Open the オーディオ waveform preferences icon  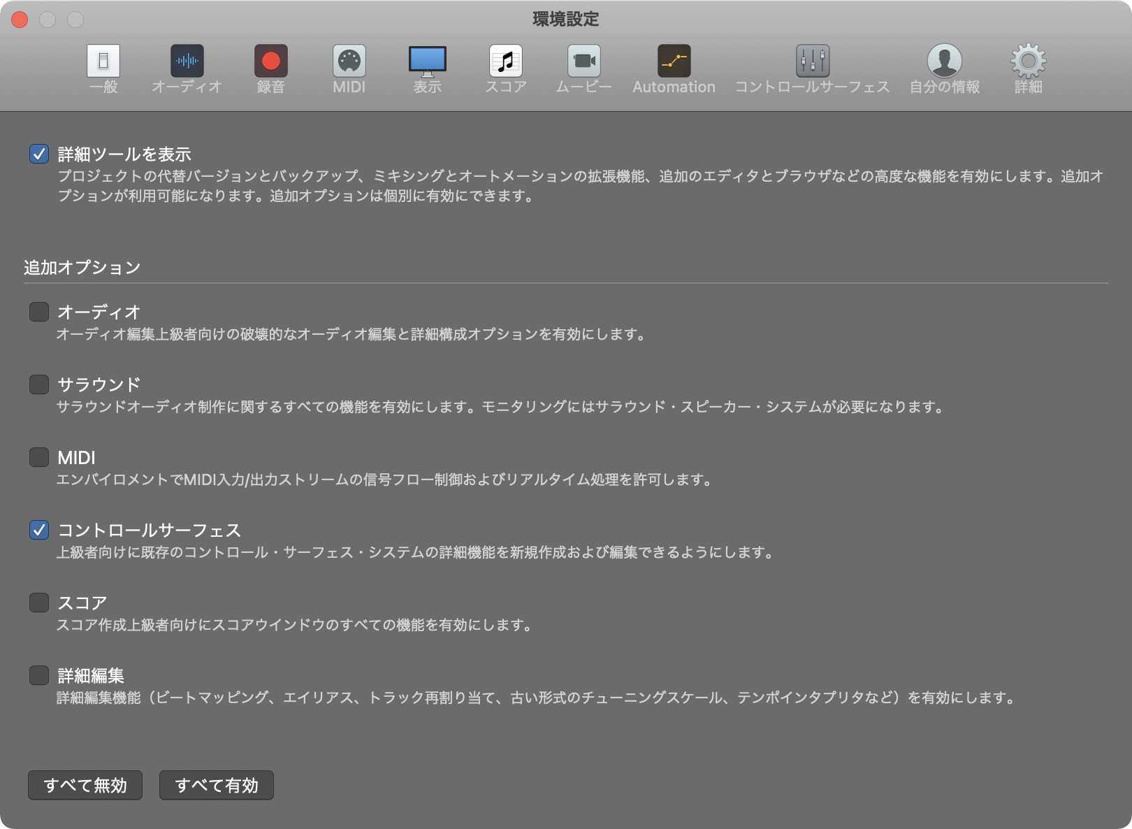[187, 62]
